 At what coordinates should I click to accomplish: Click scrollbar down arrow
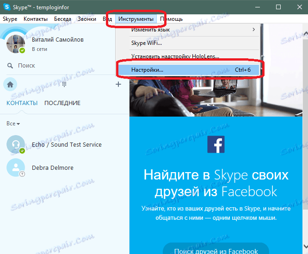pyautogui.click(x=305, y=246)
